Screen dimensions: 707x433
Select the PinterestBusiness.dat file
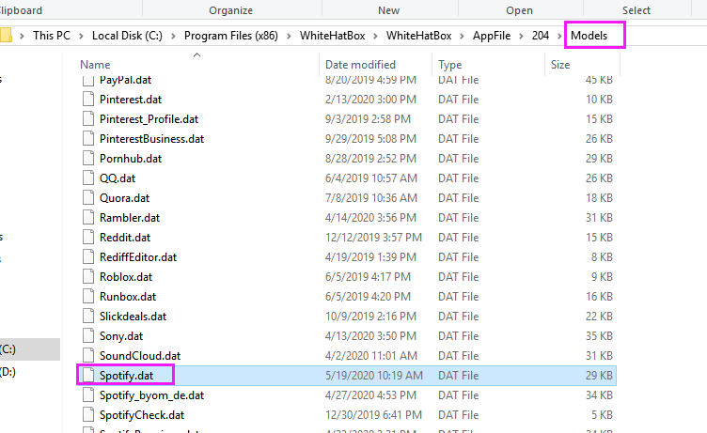click(x=151, y=139)
